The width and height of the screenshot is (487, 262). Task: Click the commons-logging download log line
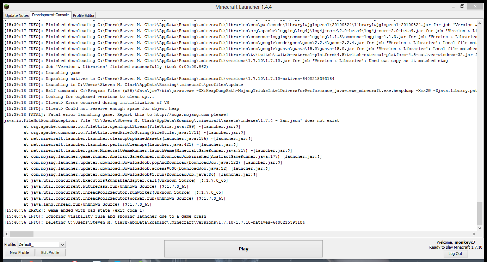240,37
